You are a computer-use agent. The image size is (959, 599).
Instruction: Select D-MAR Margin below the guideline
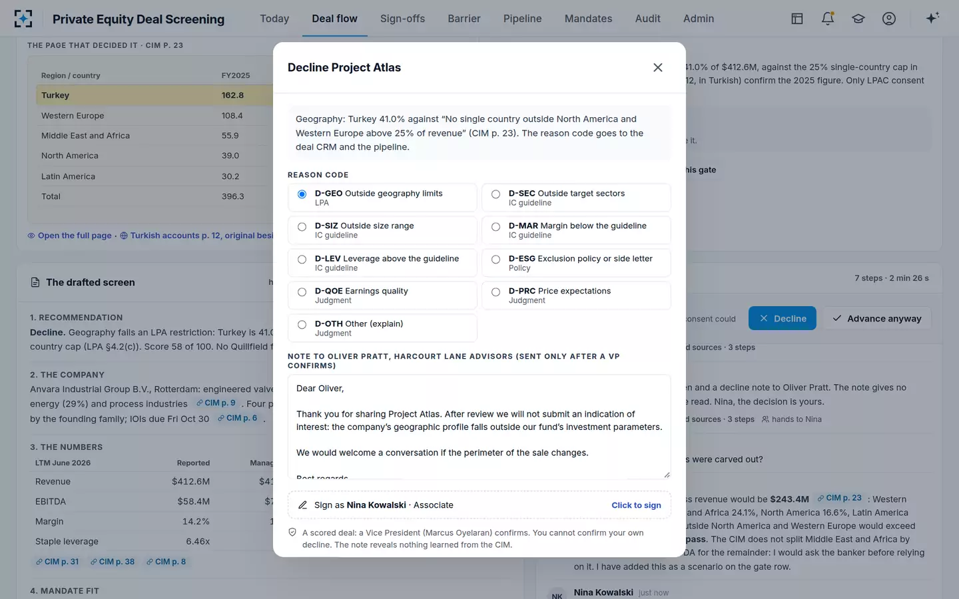pyautogui.click(x=576, y=230)
